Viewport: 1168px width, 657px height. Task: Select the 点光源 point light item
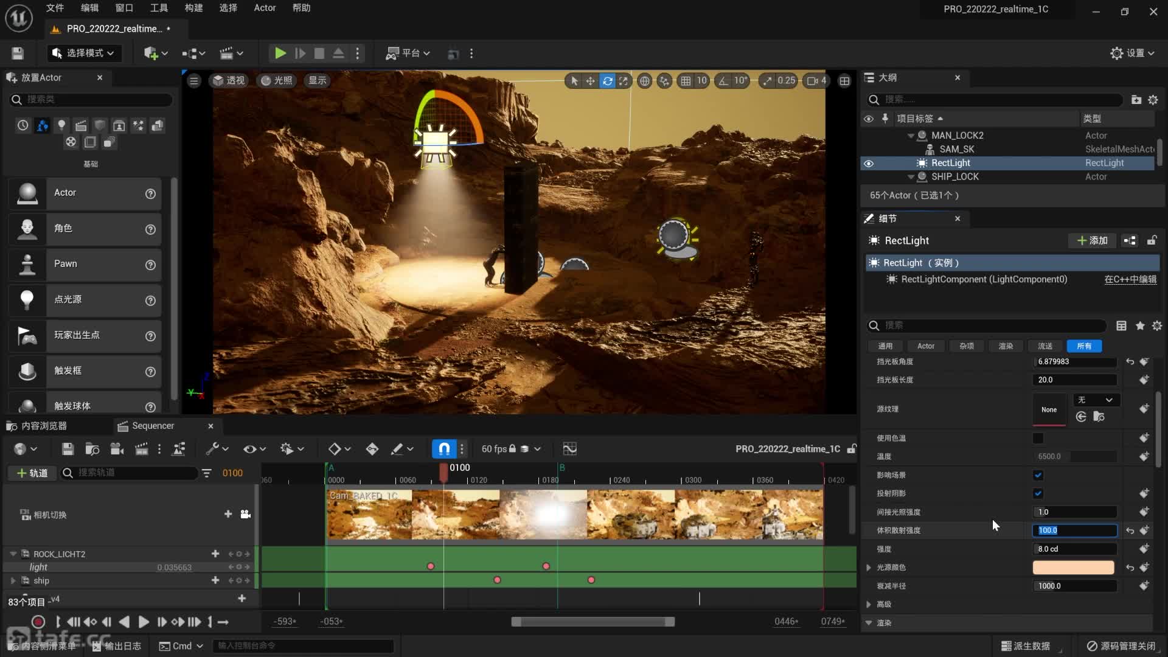85,299
